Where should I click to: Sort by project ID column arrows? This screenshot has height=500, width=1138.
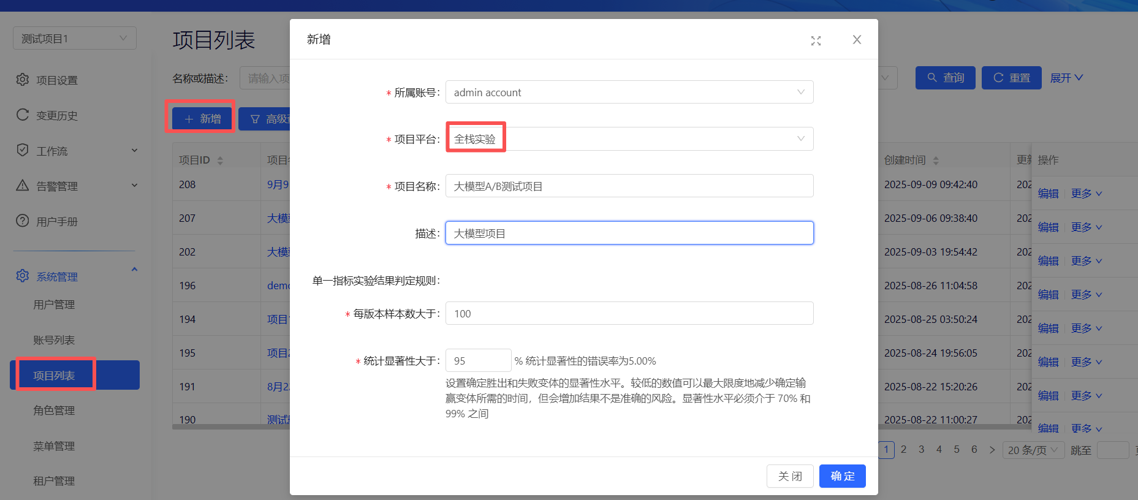pos(220,161)
